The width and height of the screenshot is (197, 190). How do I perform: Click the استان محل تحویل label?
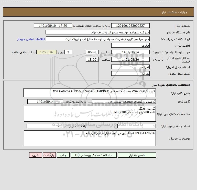(x=178, y=67)
